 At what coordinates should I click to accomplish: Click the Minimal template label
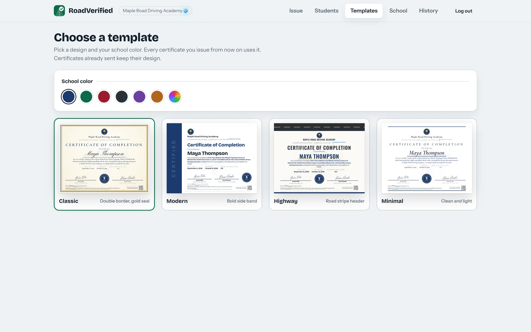click(392, 201)
